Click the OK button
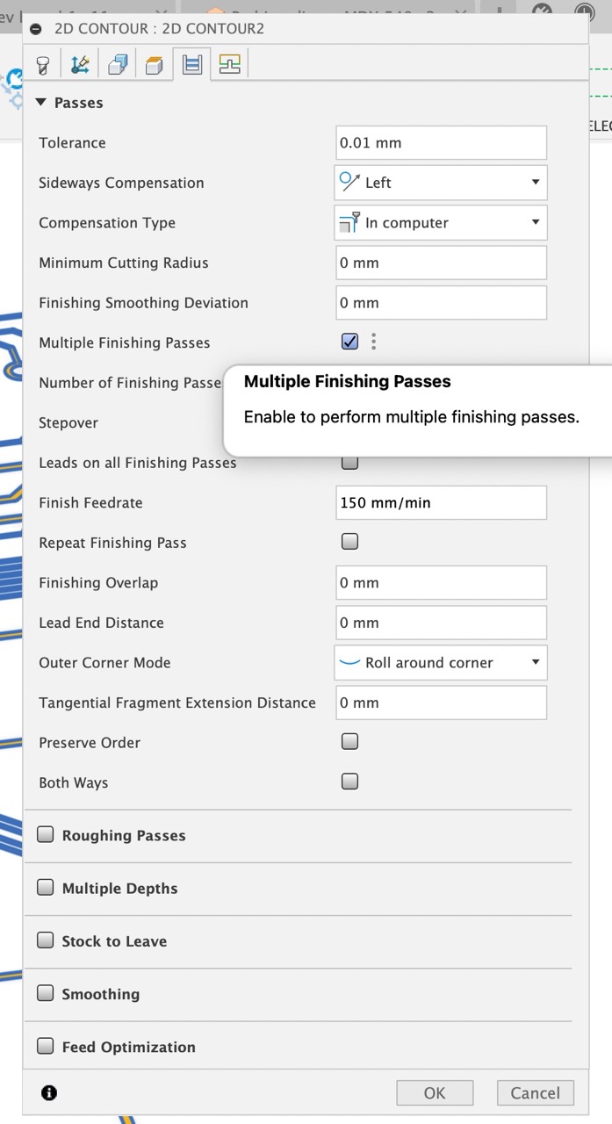 [x=435, y=1093]
